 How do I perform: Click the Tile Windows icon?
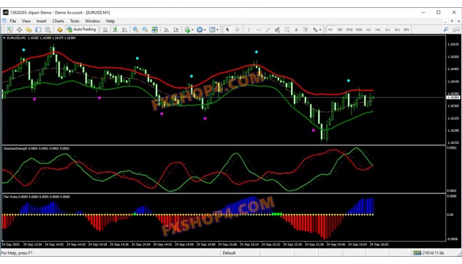click(155, 29)
